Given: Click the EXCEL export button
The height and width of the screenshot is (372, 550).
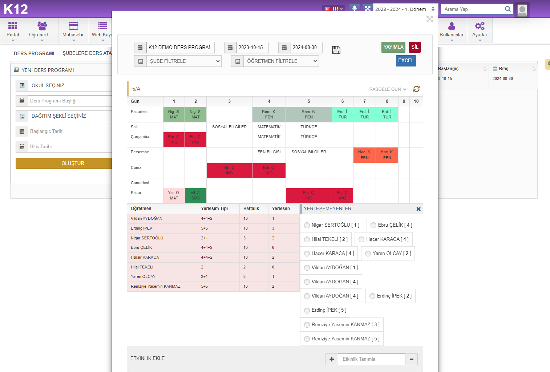Looking at the screenshot, I should [406, 61].
